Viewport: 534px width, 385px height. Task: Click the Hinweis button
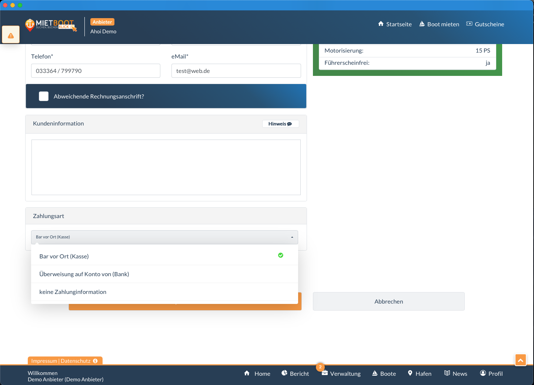[x=280, y=124]
